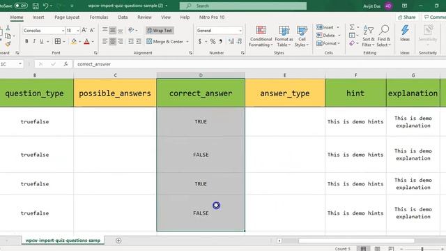Click the Format Painter brush icon
The height and width of the screenshot is (251, 446).
click(x=8, y=44)
